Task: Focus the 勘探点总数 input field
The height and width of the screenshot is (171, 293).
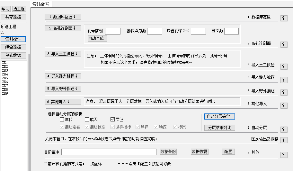Action: (x=155, y=31)
